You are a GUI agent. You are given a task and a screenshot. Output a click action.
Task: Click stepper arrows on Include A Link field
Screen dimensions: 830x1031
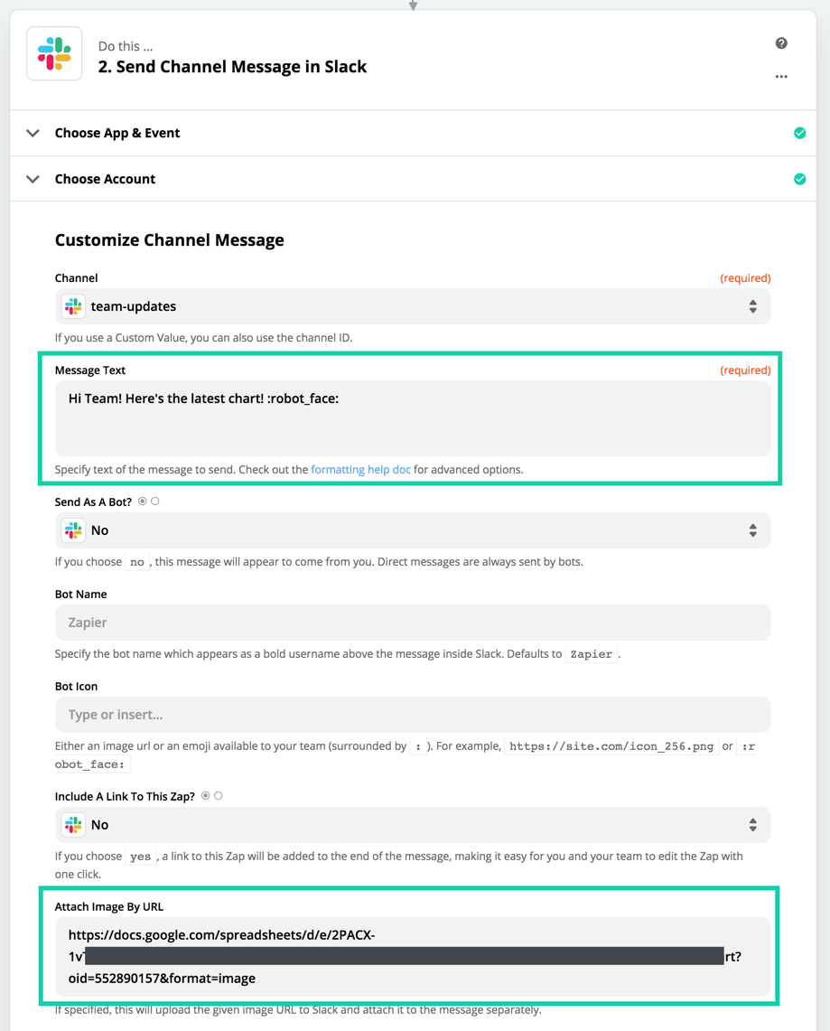point(752,825)
